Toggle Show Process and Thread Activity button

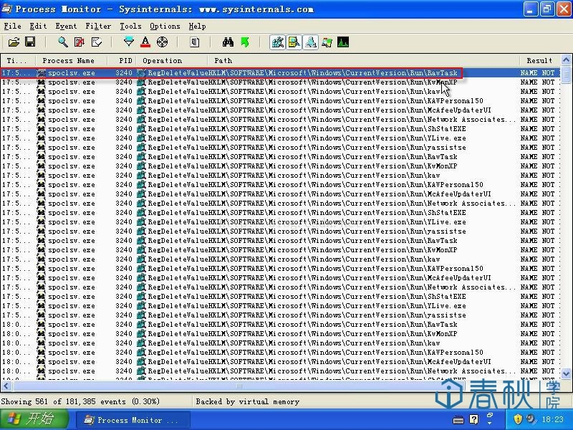(x=327, y=42)
